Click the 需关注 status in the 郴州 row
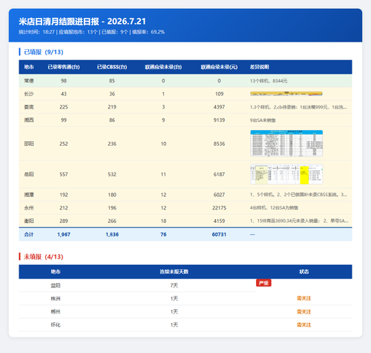 (x=303, y=311)
